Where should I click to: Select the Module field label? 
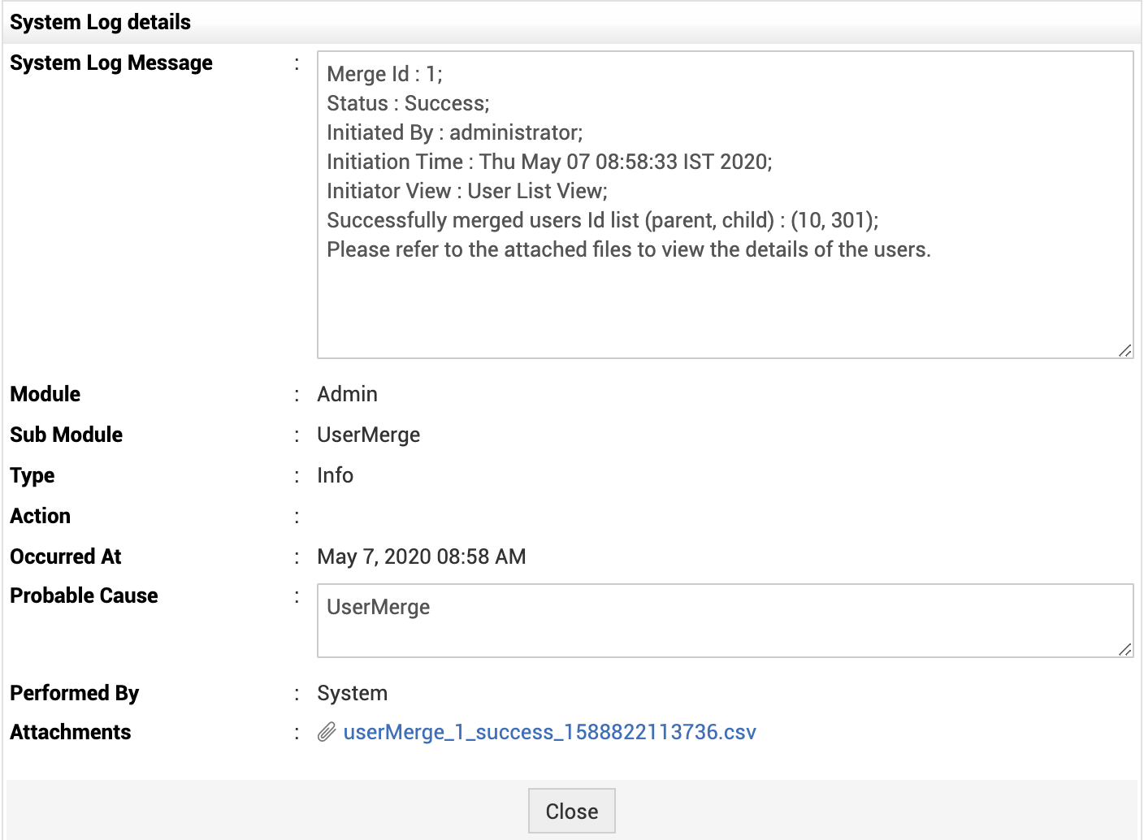45,394
